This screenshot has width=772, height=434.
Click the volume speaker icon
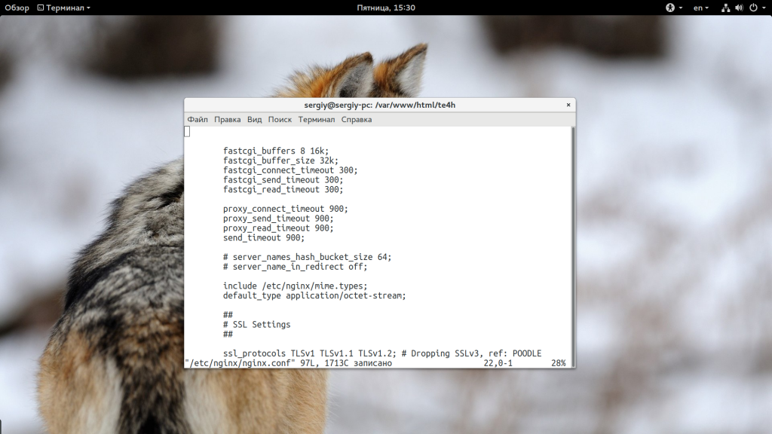[739, 8]
